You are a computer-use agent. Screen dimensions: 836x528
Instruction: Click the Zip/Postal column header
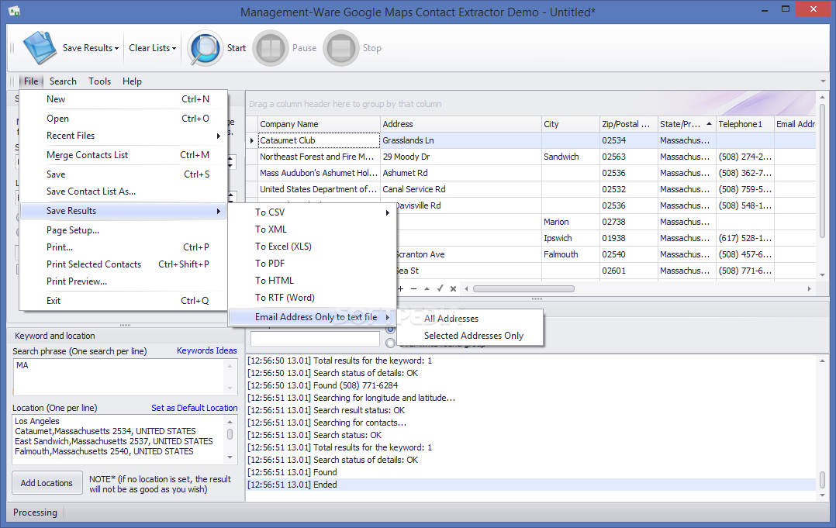(629, 124)
